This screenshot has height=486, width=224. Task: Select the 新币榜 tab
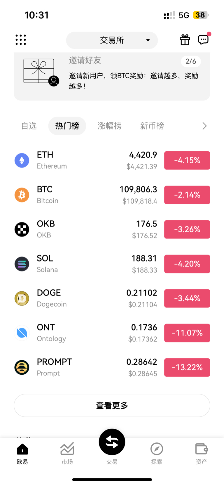pyautogui.click(x=152, y=126)
